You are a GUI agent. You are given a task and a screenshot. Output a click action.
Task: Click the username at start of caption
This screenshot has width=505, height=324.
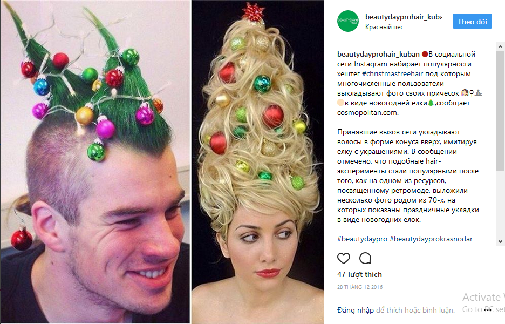378,54
